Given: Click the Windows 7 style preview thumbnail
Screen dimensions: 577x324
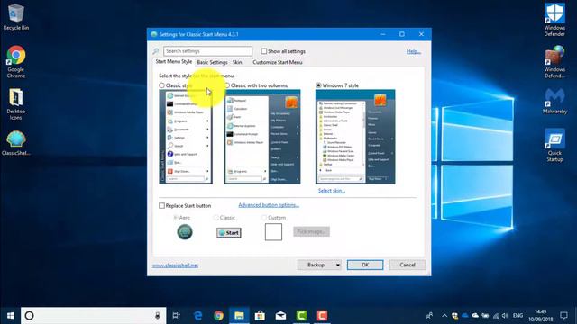Looking at the screenshot, I should [x=355, y=137].
